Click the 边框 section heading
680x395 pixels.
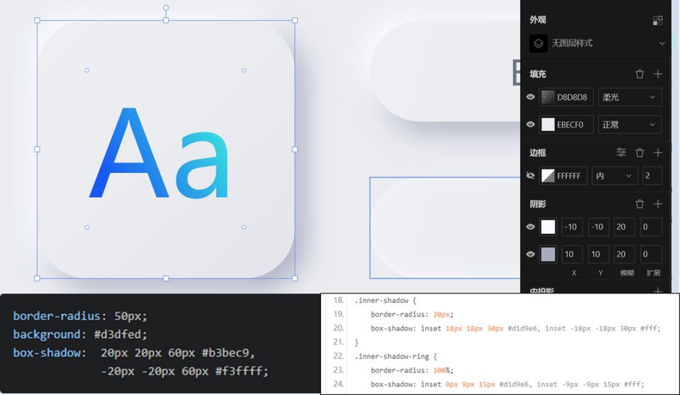(538, 152)
